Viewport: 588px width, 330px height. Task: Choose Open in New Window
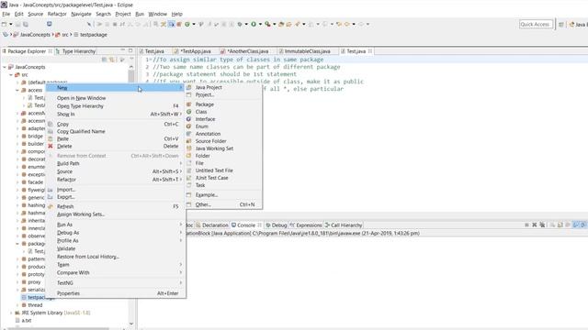[x=81, y=98]
